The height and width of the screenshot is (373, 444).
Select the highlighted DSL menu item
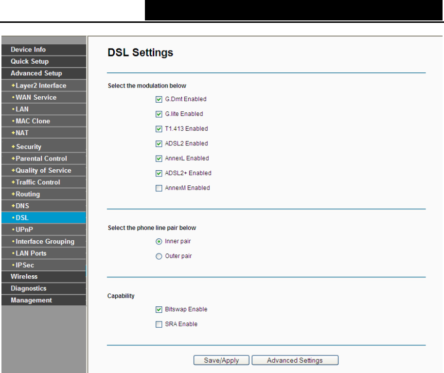(44, 218)
